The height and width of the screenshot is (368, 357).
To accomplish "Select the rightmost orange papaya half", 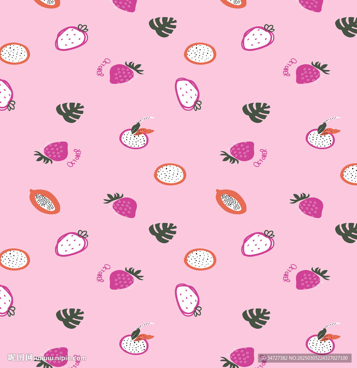I will (x=231, y=202).
